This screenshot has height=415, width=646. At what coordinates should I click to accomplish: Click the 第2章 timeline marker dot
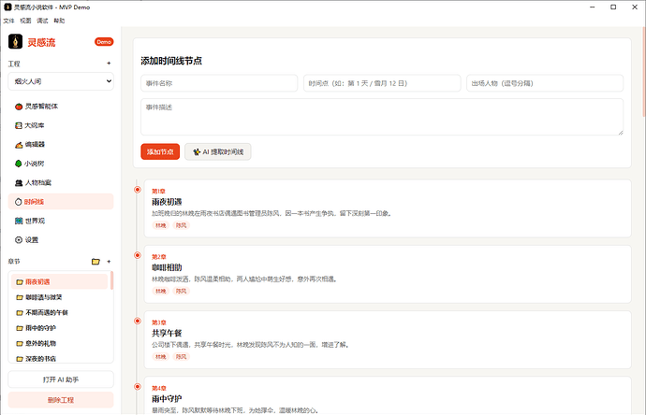tap(138, 255)
